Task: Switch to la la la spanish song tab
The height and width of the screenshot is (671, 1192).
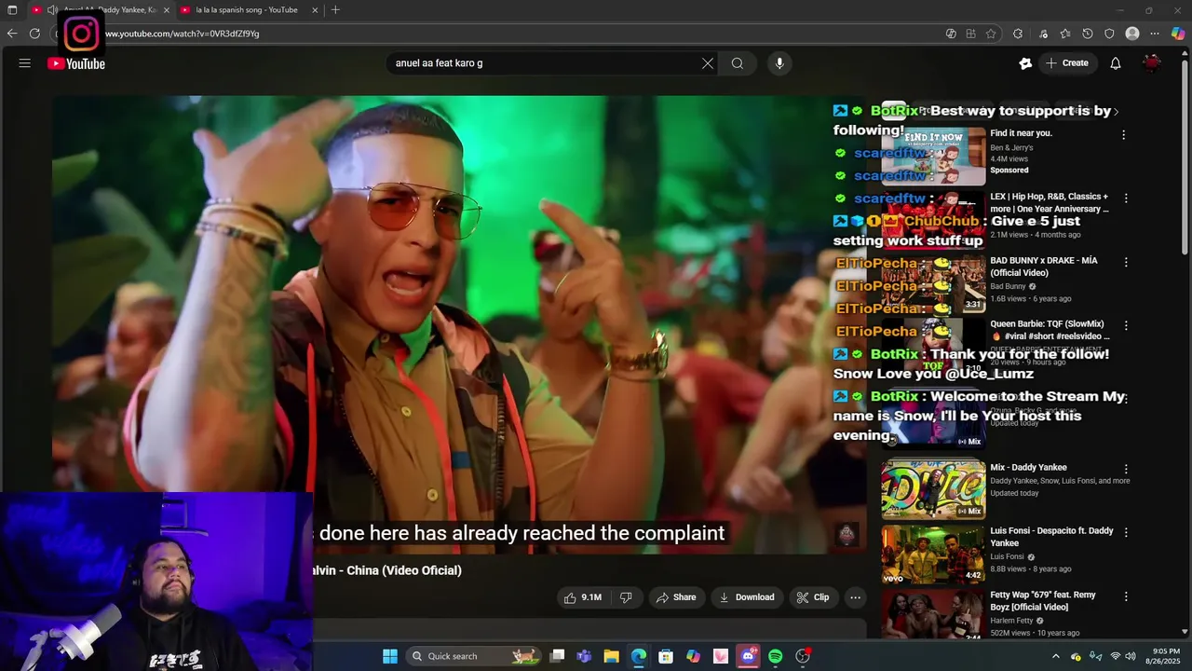Action: [246, 10]
